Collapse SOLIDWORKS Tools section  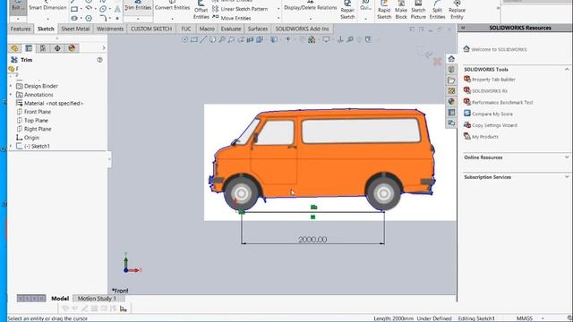[567, 70]
